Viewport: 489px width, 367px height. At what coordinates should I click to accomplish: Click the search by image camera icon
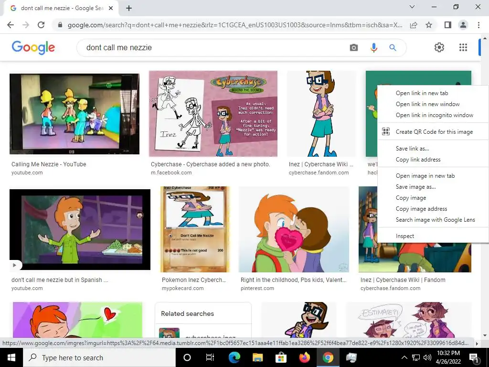click(x=354, y=47)
